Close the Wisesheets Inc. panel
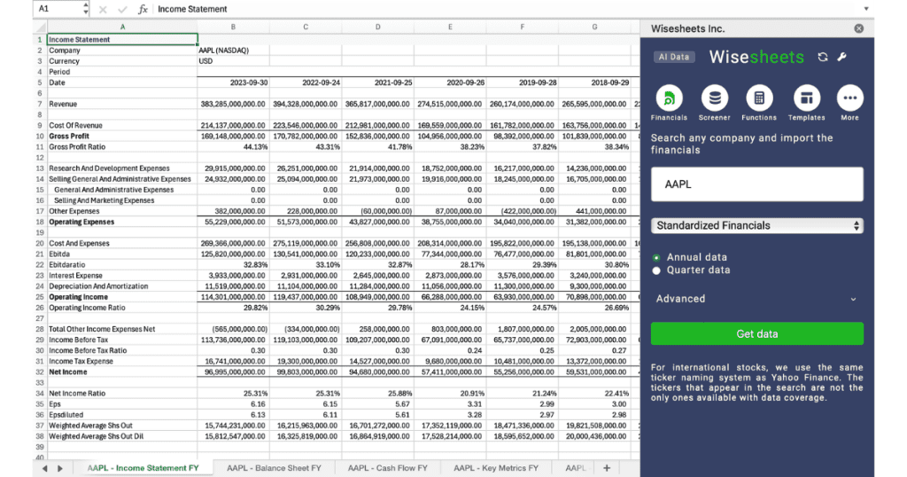The image size is (907, 477). pyautogui.click(x=858, y=28)
